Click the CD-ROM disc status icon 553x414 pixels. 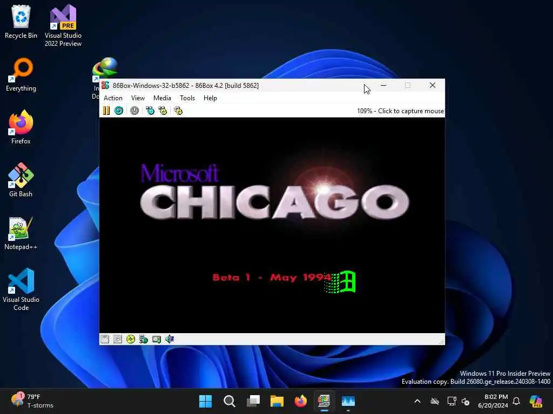click(x=131, y=339)
